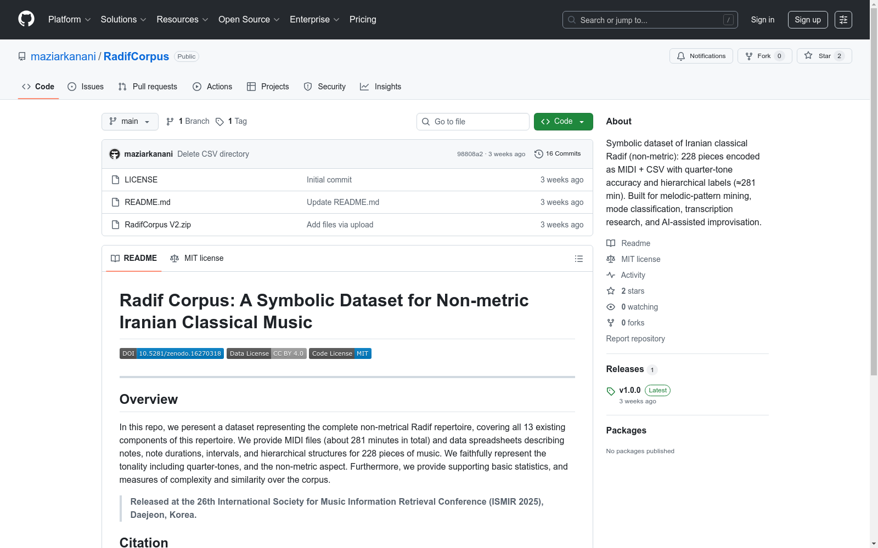The height and width of the screenshot is (548, 878).
Task: Open the main branch selector dropdown
Action: pos(130,122)
